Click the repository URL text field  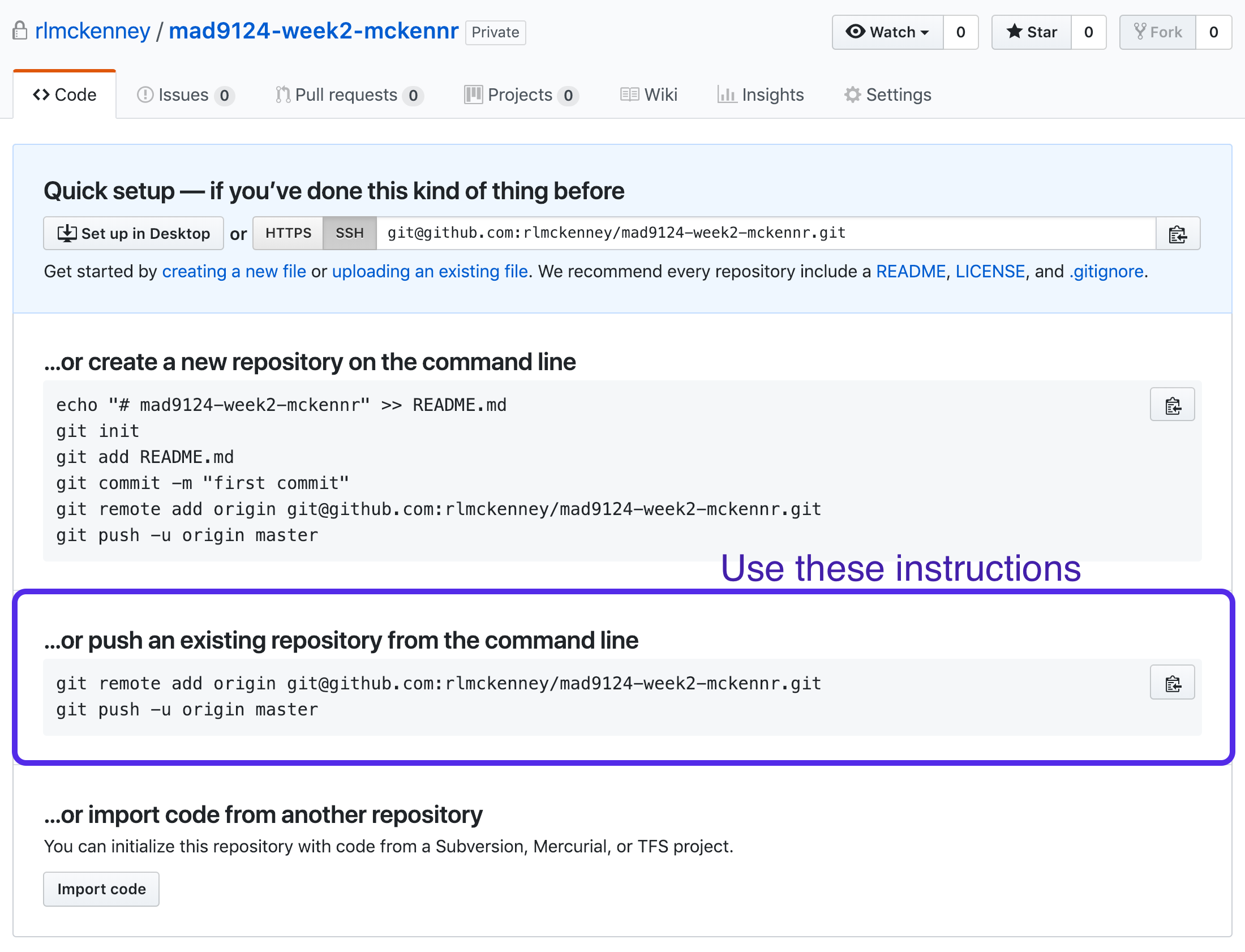(x=766, y=233)
